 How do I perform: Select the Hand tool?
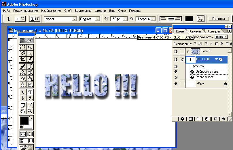[x=23, y=111]
